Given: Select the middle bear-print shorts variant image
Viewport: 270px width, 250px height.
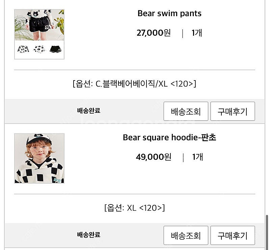Looking at the screenshot, I should coord(39,49).
